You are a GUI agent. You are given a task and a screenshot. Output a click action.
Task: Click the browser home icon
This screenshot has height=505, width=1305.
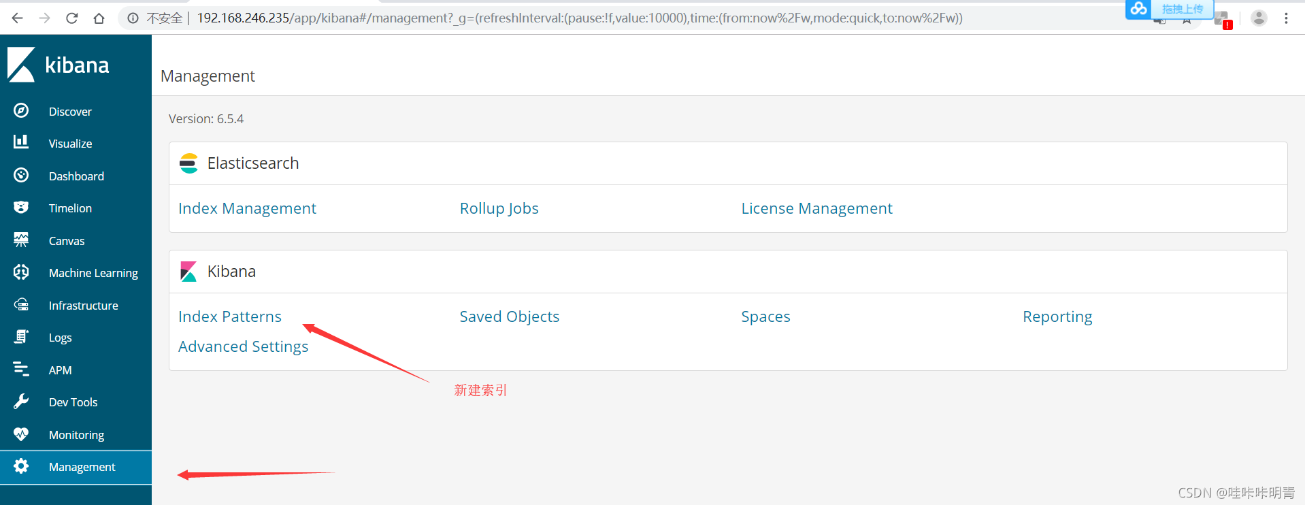(x=99, y=18)
